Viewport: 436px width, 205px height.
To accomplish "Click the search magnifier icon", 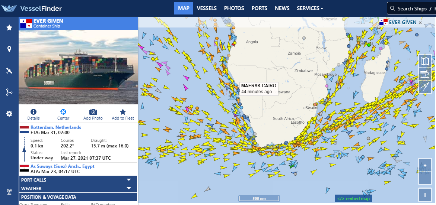I will tap(392, 8).
